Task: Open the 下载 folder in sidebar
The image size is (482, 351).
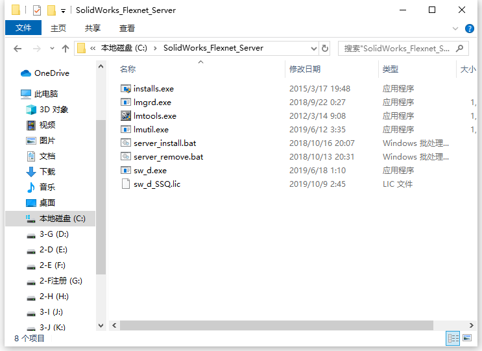Action: (x=41, y=172)
